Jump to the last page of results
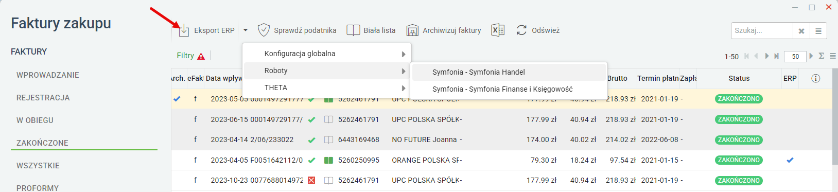The width and height of the screenshot is (838, 192). 776,56
